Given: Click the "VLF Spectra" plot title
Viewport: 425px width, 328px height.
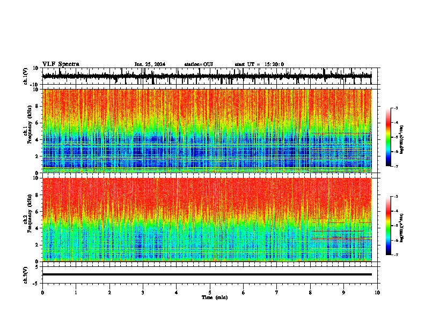Looking at the screenshot, I should (61, 64).
